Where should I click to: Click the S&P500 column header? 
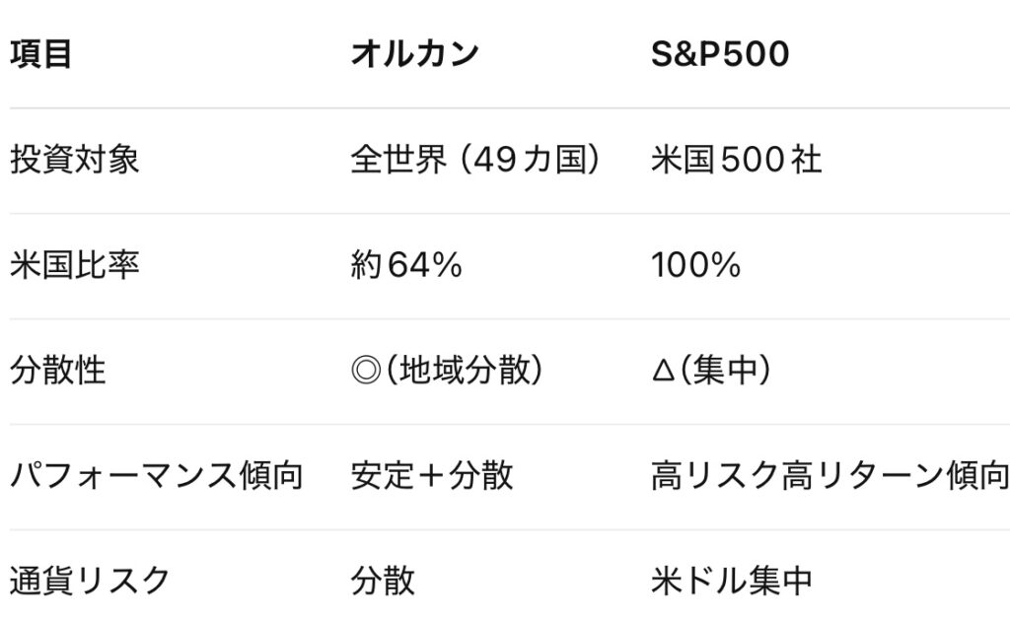720,54
